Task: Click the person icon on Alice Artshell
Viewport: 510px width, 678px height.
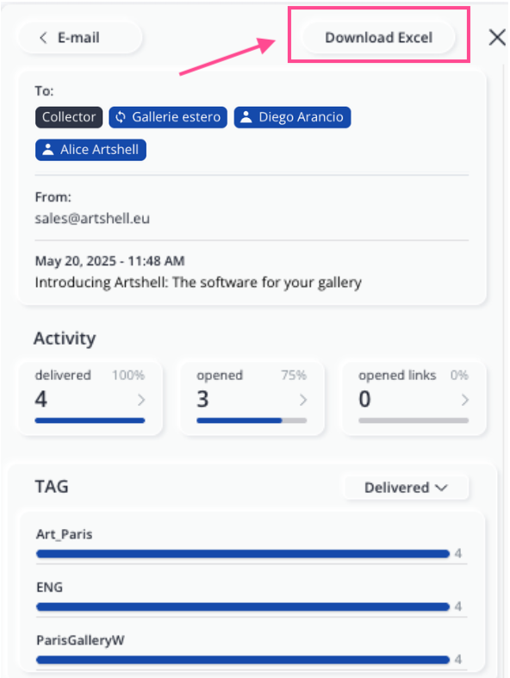Action: [x=48, y=150]
